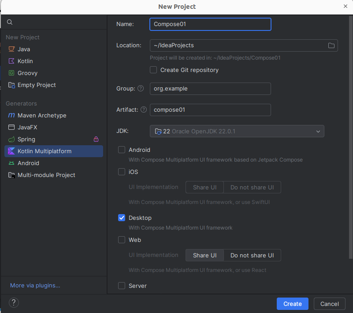Click the vertical scrollbar of settings panel
353x313 pixels.
(351, 138)
